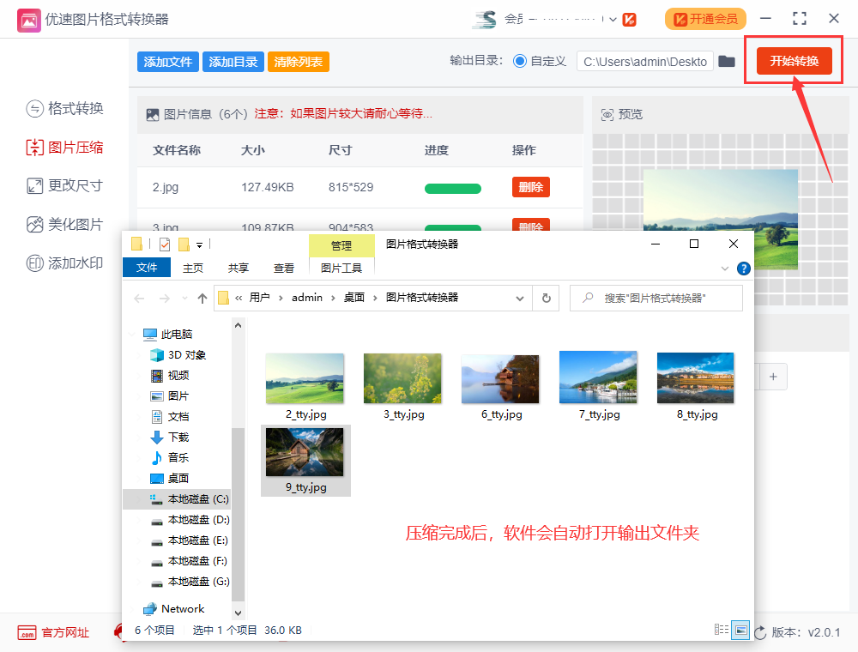Screen dimensions: 858x652
Task: Click the folder browse icon beside output path
Action: pos(726,61)
